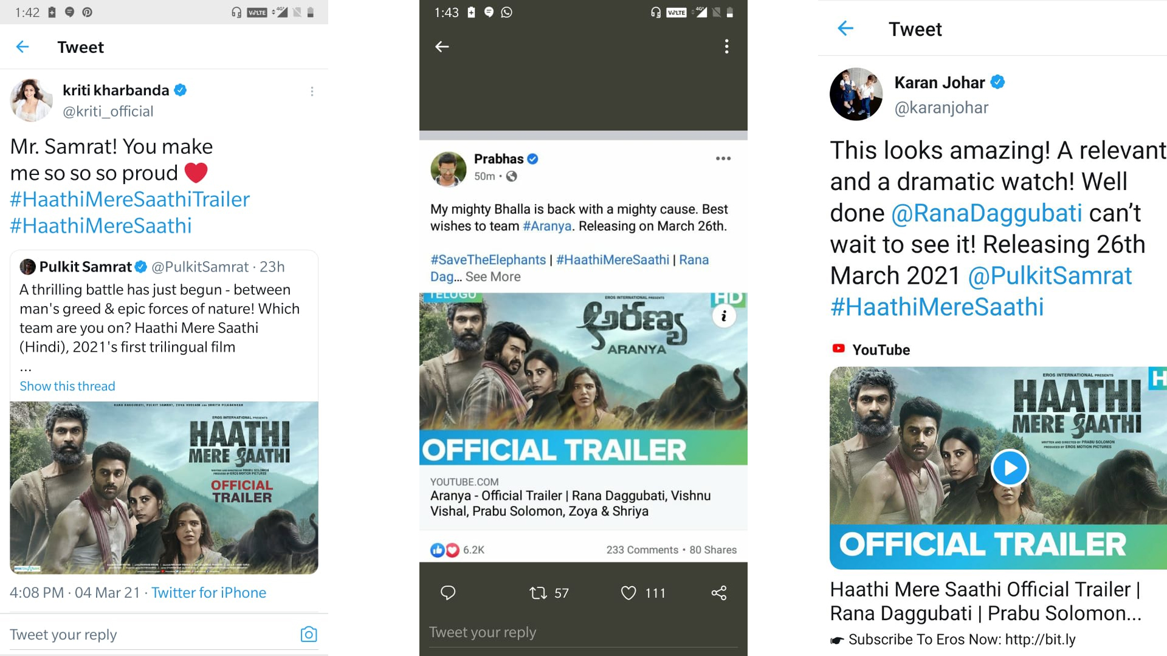Tap info icon on Aranya trailer thumbnail

pyautogui.click(x=724, y=316)
